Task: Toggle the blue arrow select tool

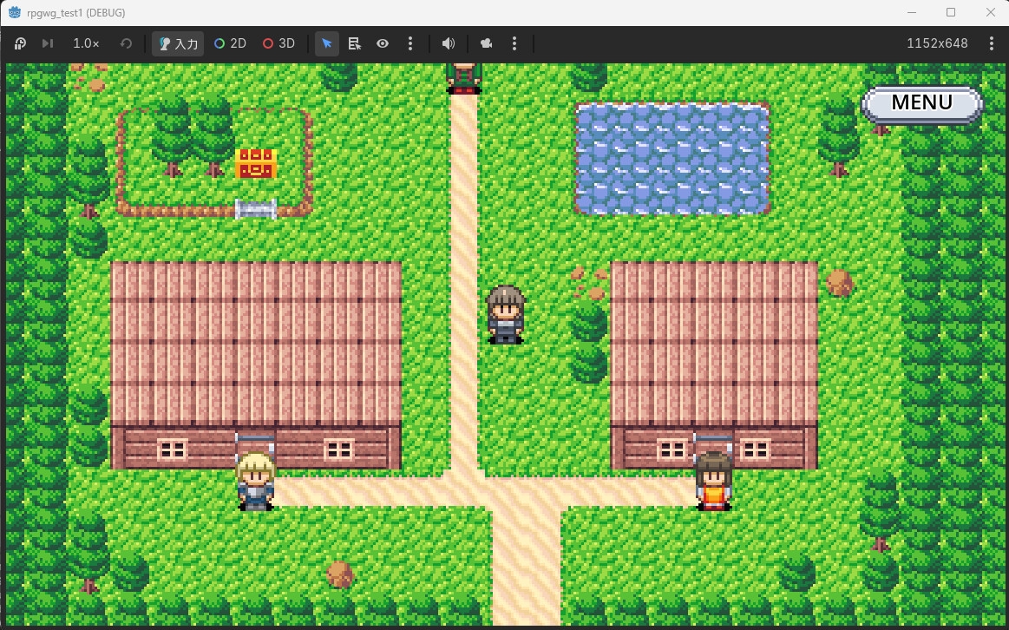Action: (327, 43)
